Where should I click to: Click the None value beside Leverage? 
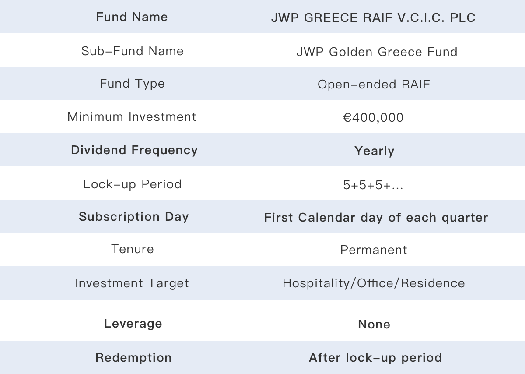(x=374, y=325)
